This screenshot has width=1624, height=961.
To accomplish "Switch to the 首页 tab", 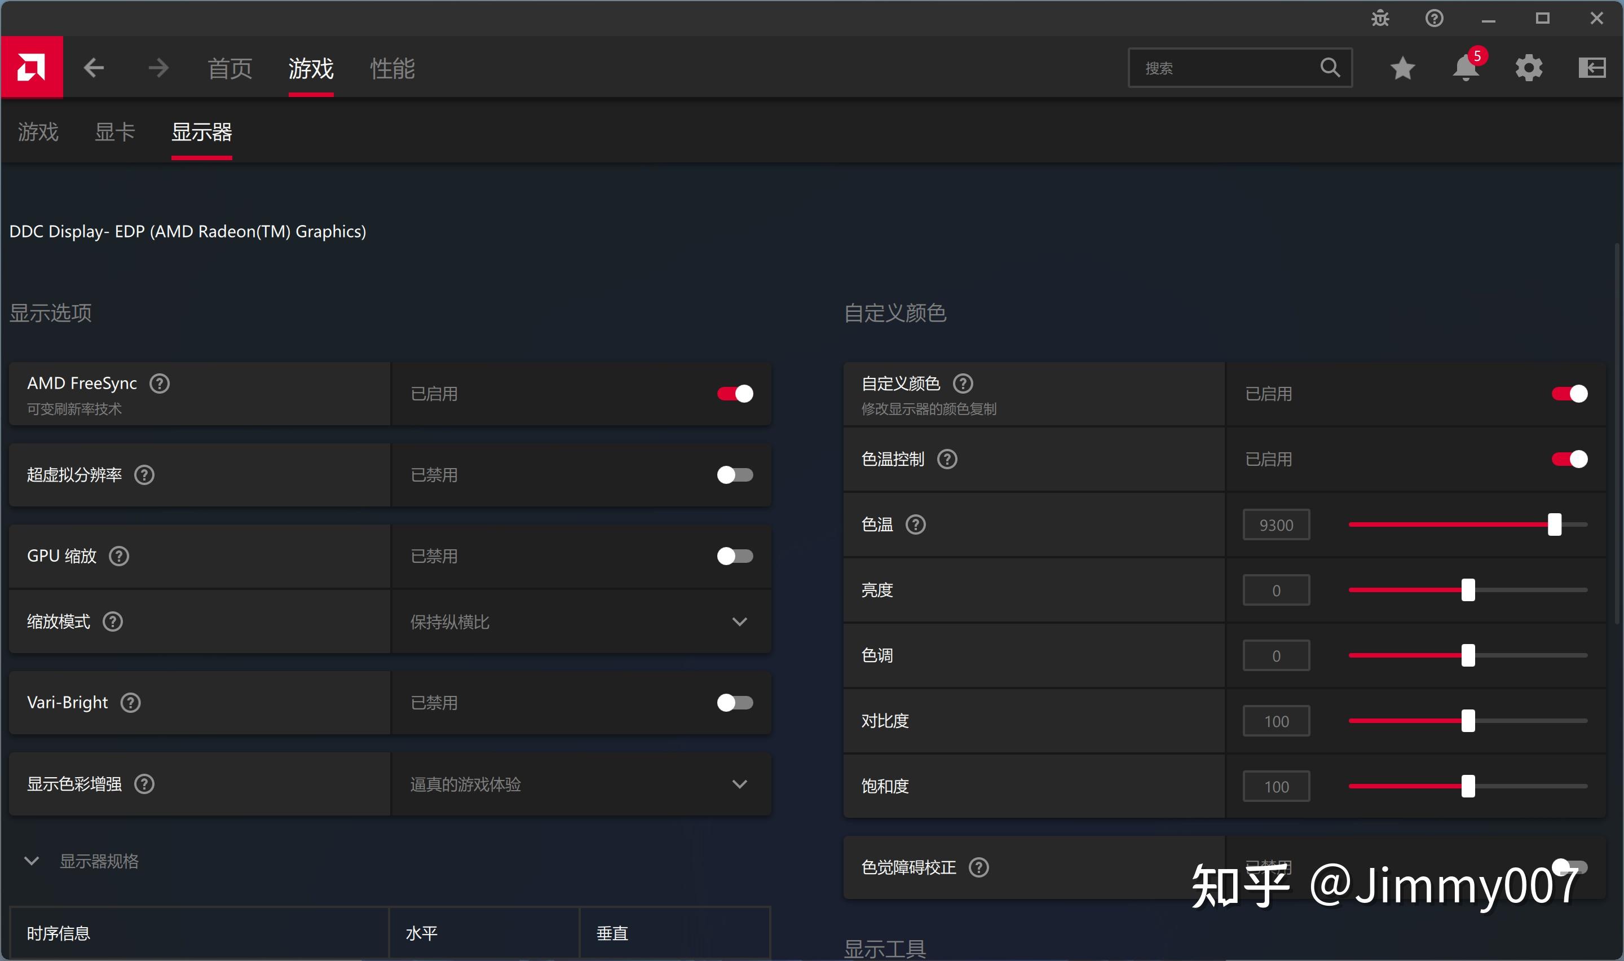I will [230, 68].
